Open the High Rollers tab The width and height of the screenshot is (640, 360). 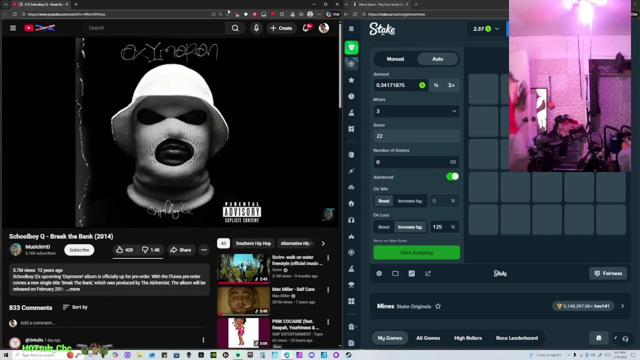[x=468, y=338]
